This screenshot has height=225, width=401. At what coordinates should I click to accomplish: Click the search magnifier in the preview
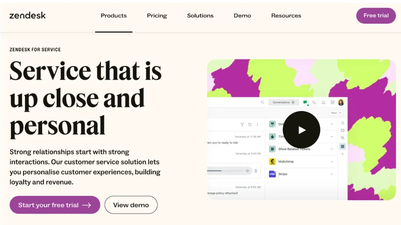coord(262,102)
